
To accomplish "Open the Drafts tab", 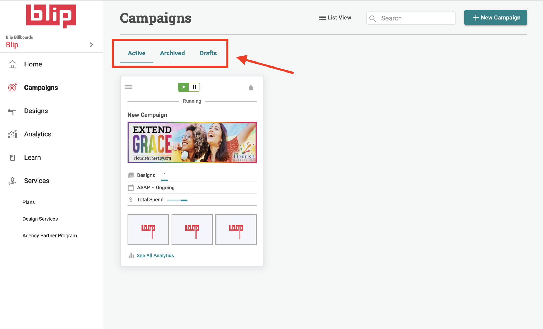I will coord(208,53).
